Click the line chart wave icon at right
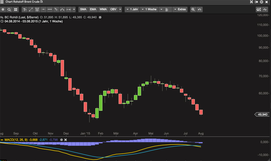Screen dimensions: 271x161 coord(265,10)
